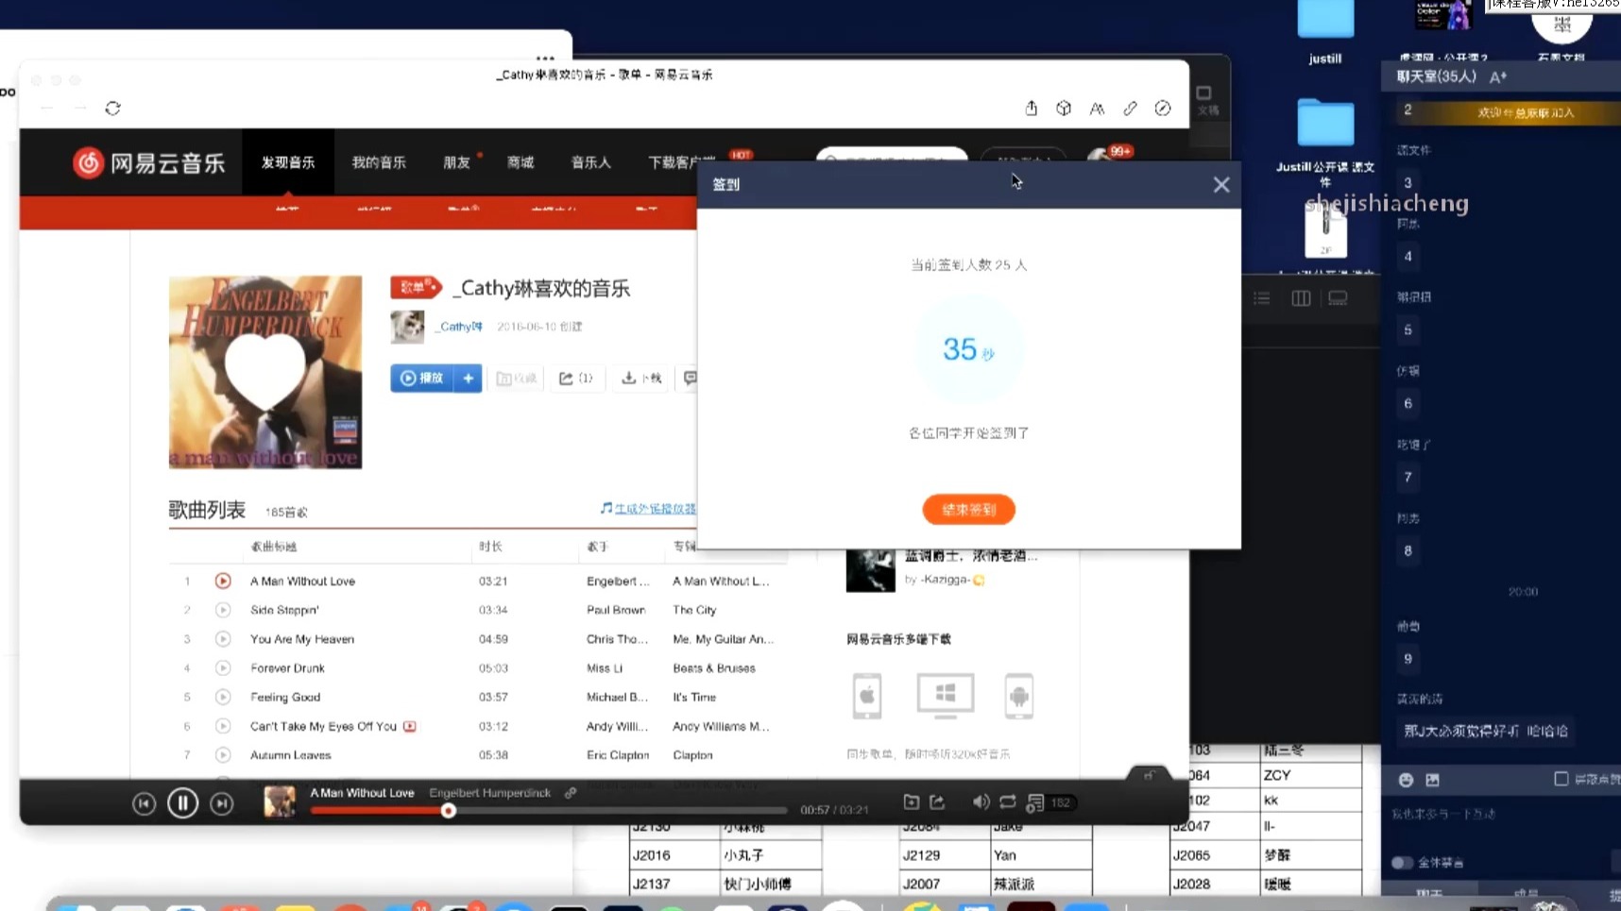Click the Android download icon
Screen dimensions: 1621x911
pyautogui.click(x=1018, y=697)
